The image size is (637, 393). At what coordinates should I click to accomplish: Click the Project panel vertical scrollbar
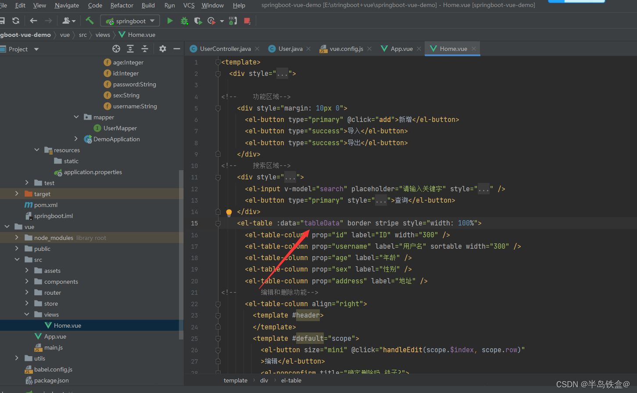tap(181, 254)
